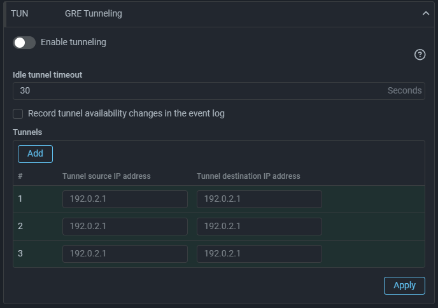Collapse the GRE Tunneling section chevron
The height and width of the screenshot is (308, 438).
(x=426, y=13)
